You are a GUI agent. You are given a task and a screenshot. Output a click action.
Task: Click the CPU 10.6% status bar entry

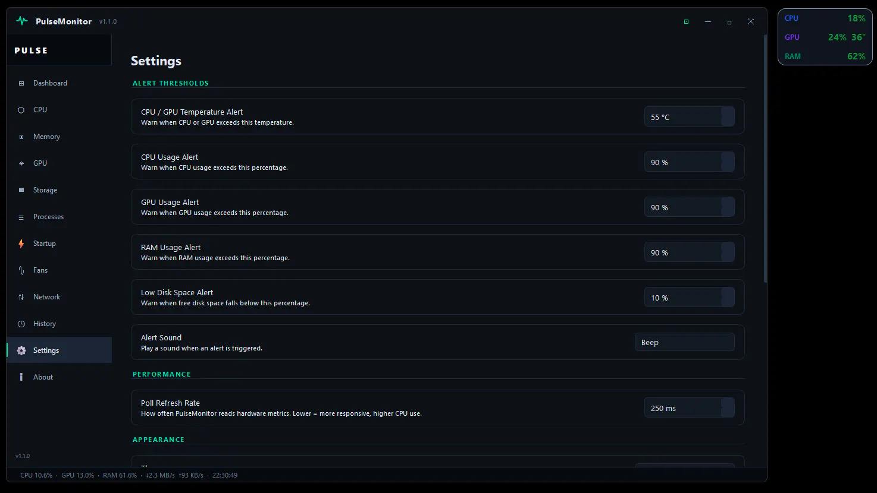[x=36, y=475]
